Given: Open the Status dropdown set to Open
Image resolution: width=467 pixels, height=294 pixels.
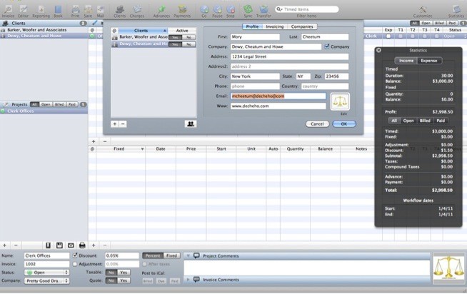Looking at the screenshot, I should pyautogui.click(x=46, y=273).
